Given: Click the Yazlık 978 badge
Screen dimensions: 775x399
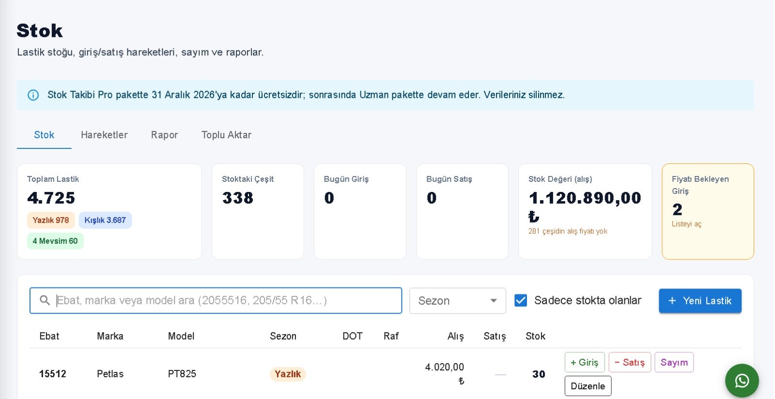Looking at the screenshot, I should (x=51, y=220).
